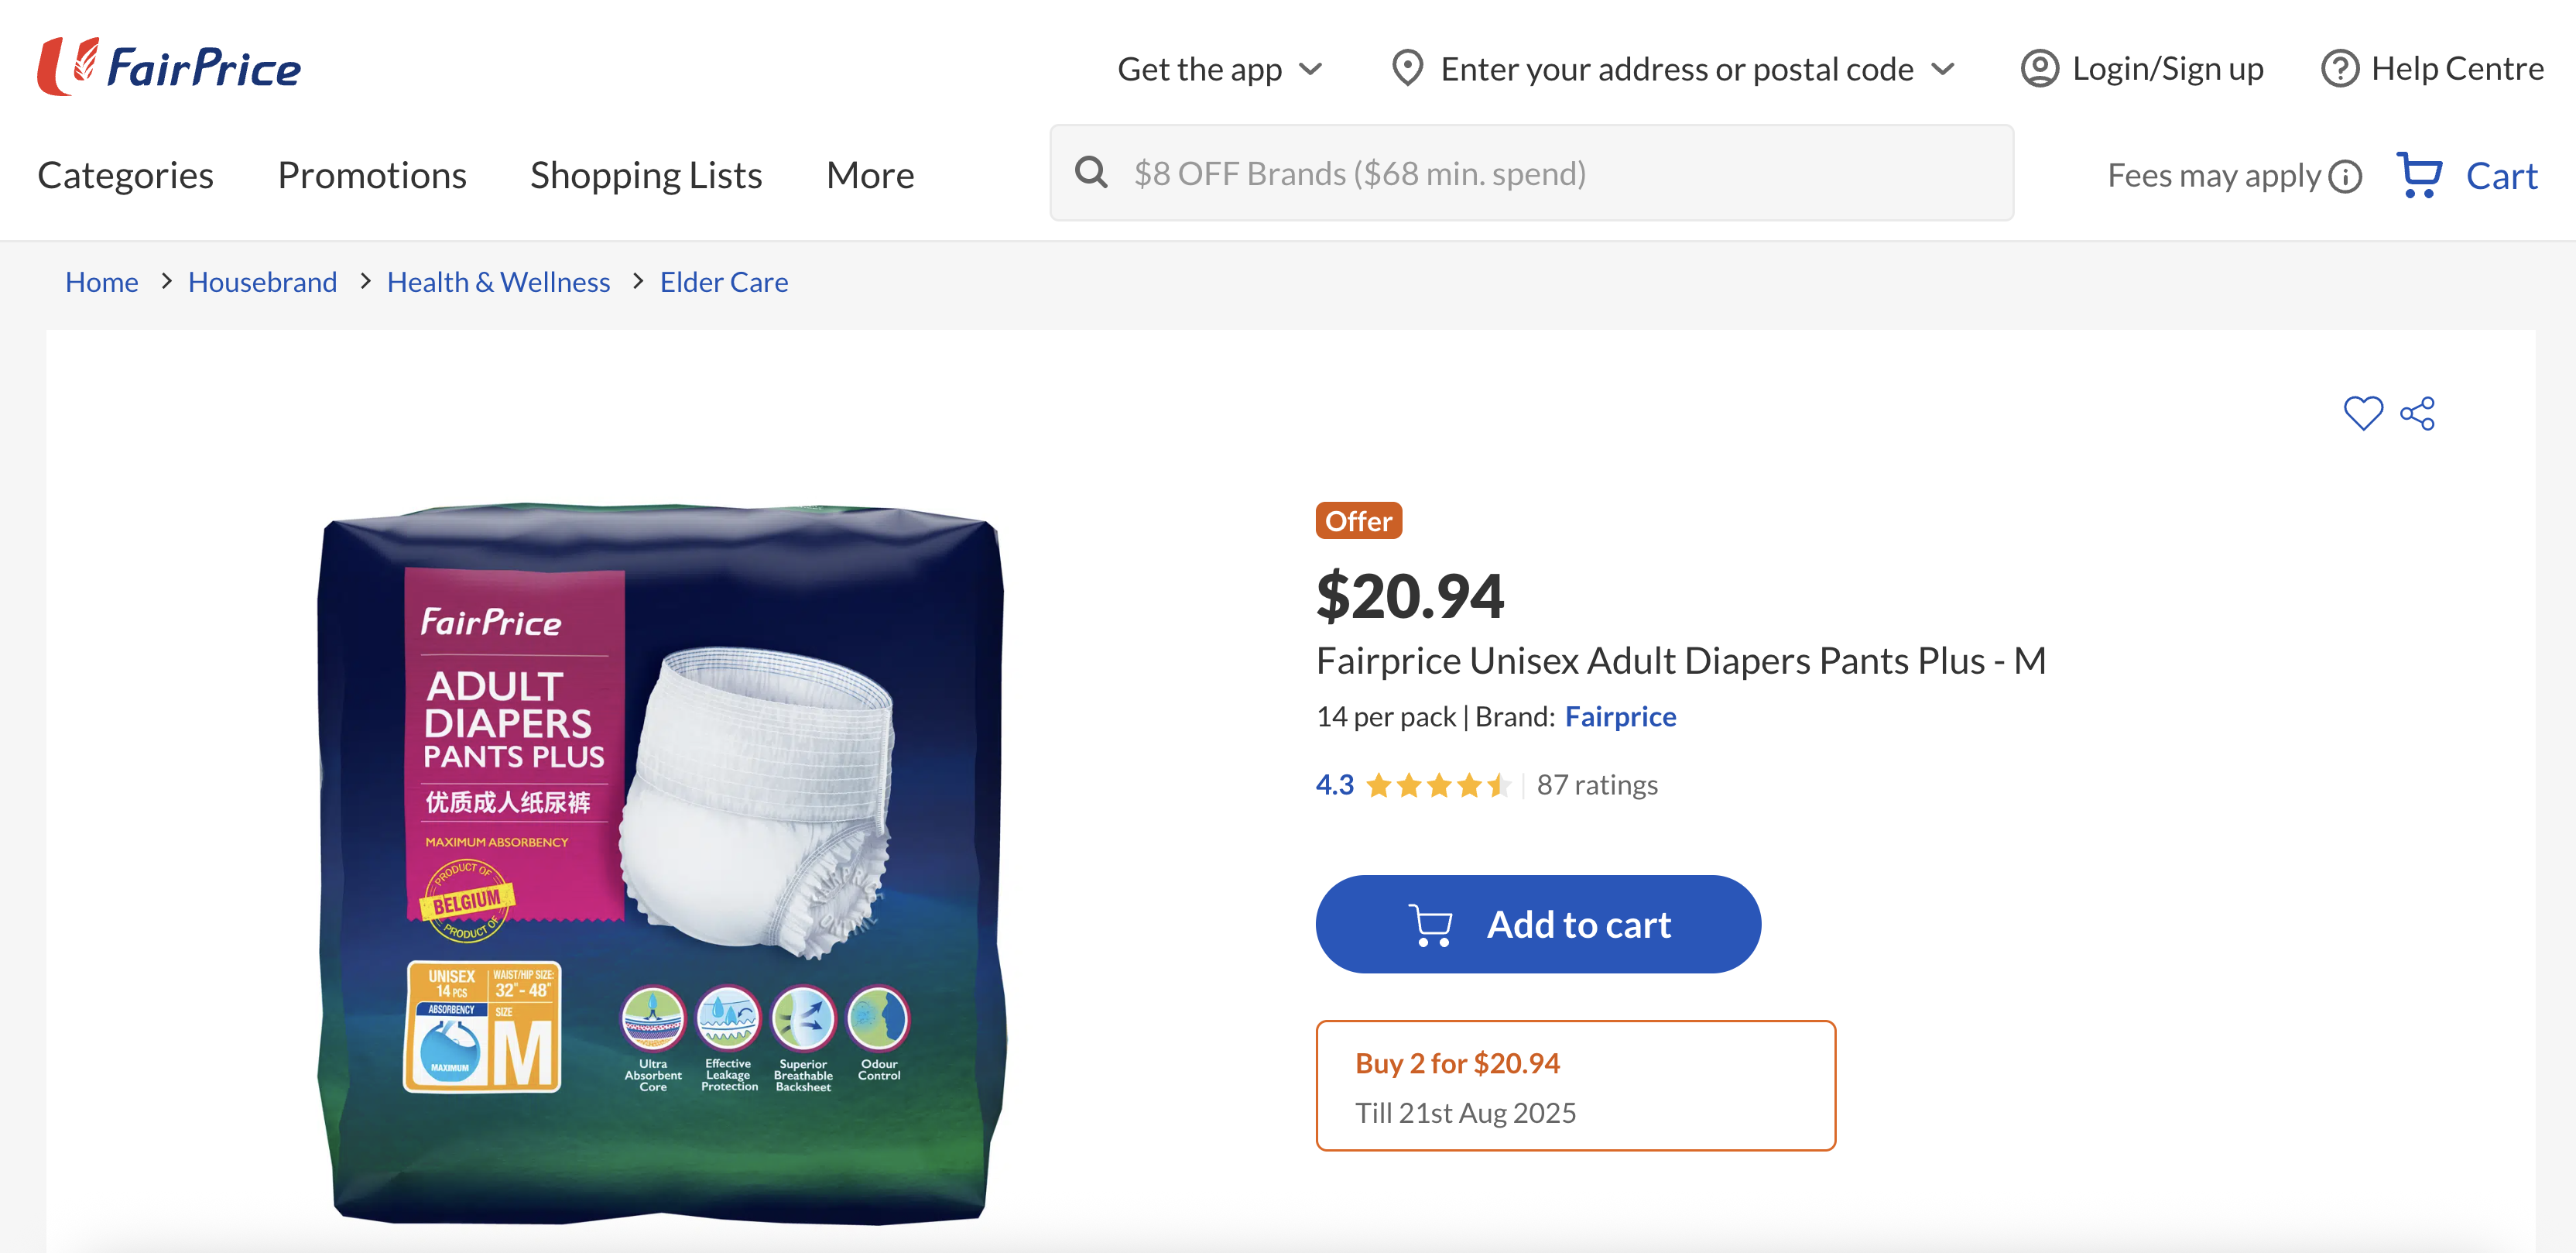Click the Add to cart button
The image size is (2576, 1253).
pos(1537,924)
